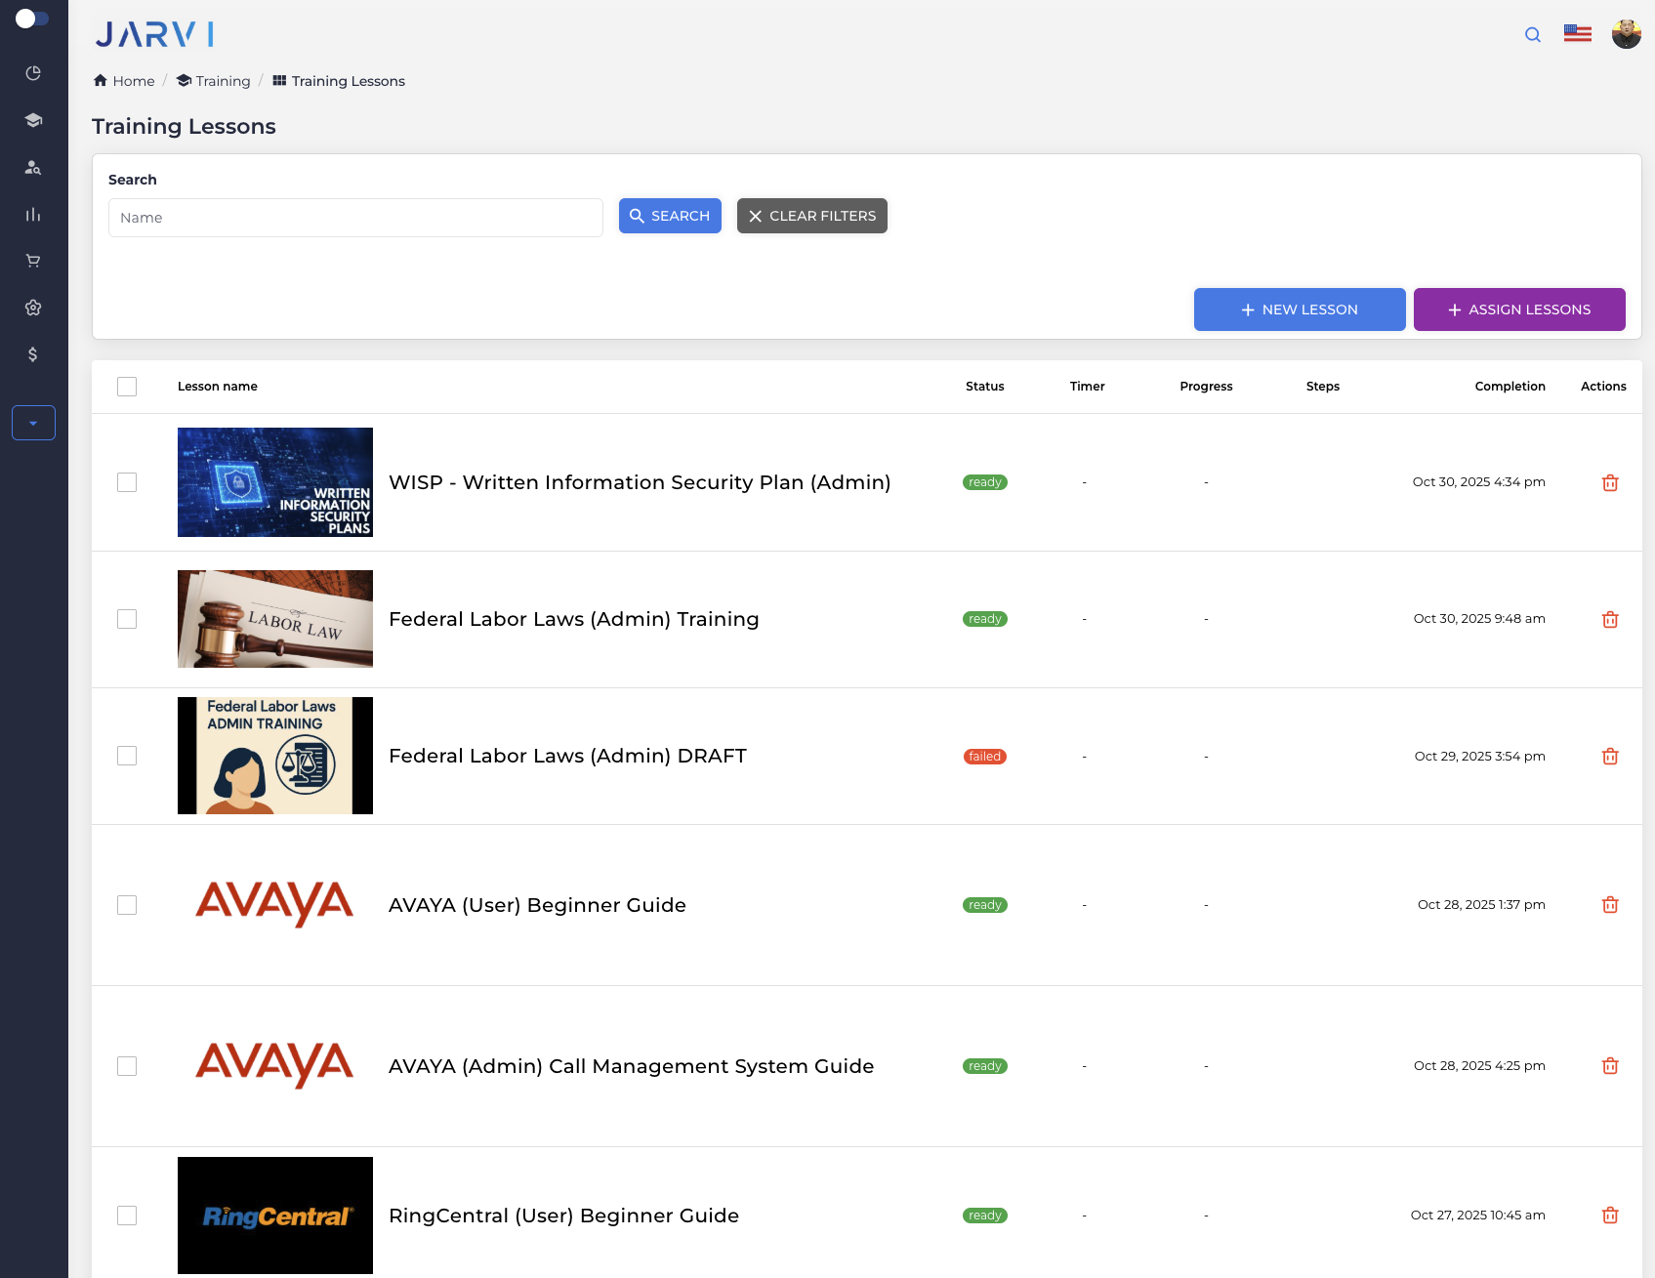The height and width of the screenshot is (1278, 1655).
Task: Navigate to Home in the breadcrumb
Action: pos(123,81)
